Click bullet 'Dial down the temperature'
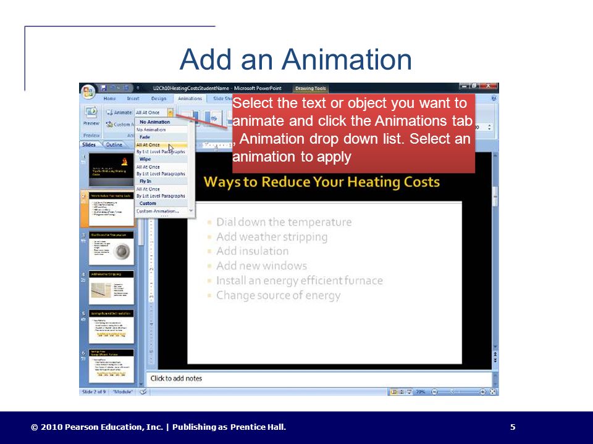 [284, 222]
